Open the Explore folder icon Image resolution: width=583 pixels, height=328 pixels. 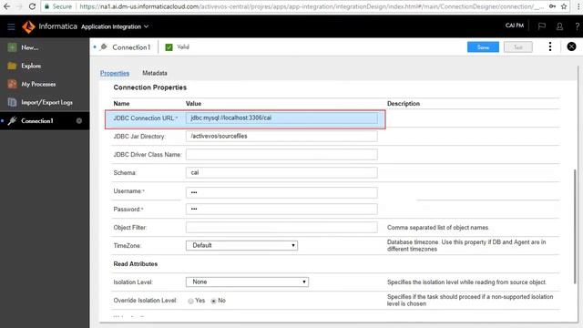[x=12, y=66]
